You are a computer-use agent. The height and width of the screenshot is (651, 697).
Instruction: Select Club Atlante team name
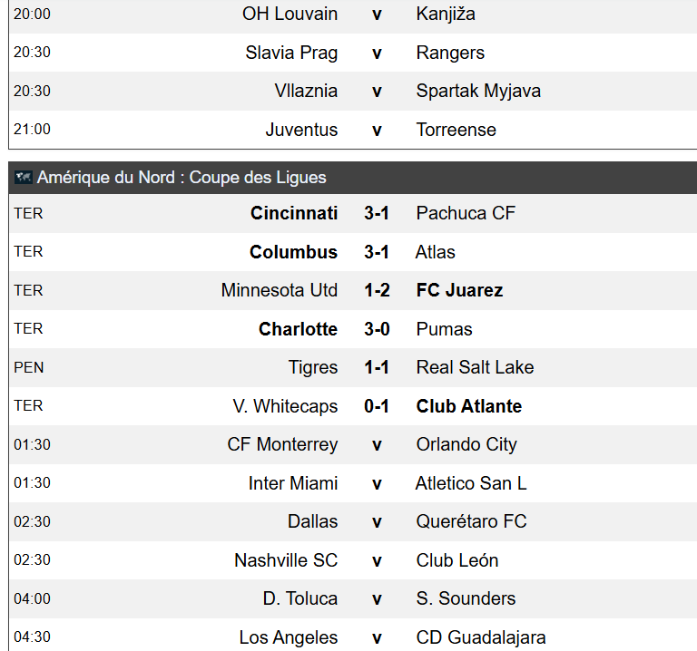469,406
